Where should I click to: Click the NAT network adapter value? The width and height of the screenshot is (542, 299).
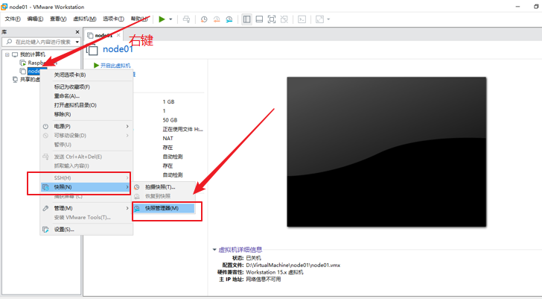click(x=168, y=139)
